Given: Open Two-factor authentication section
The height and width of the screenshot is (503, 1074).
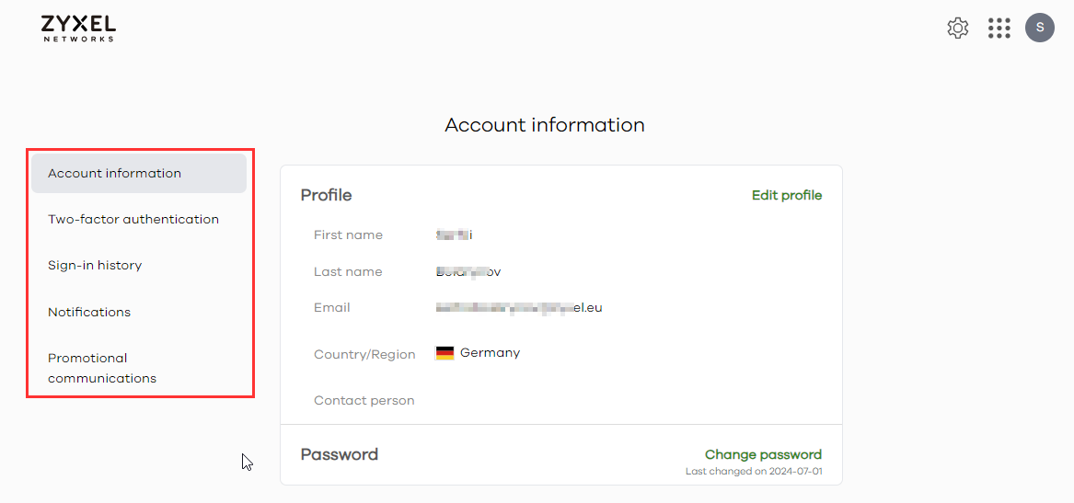Looking at the screenshot, I should click(x=133, y=220).
